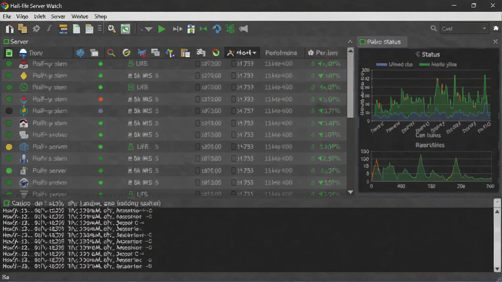The image size is (502, 282).
Task: Click the blue and red column header icon
Action: pyautogui.click(x=142, y=53)
